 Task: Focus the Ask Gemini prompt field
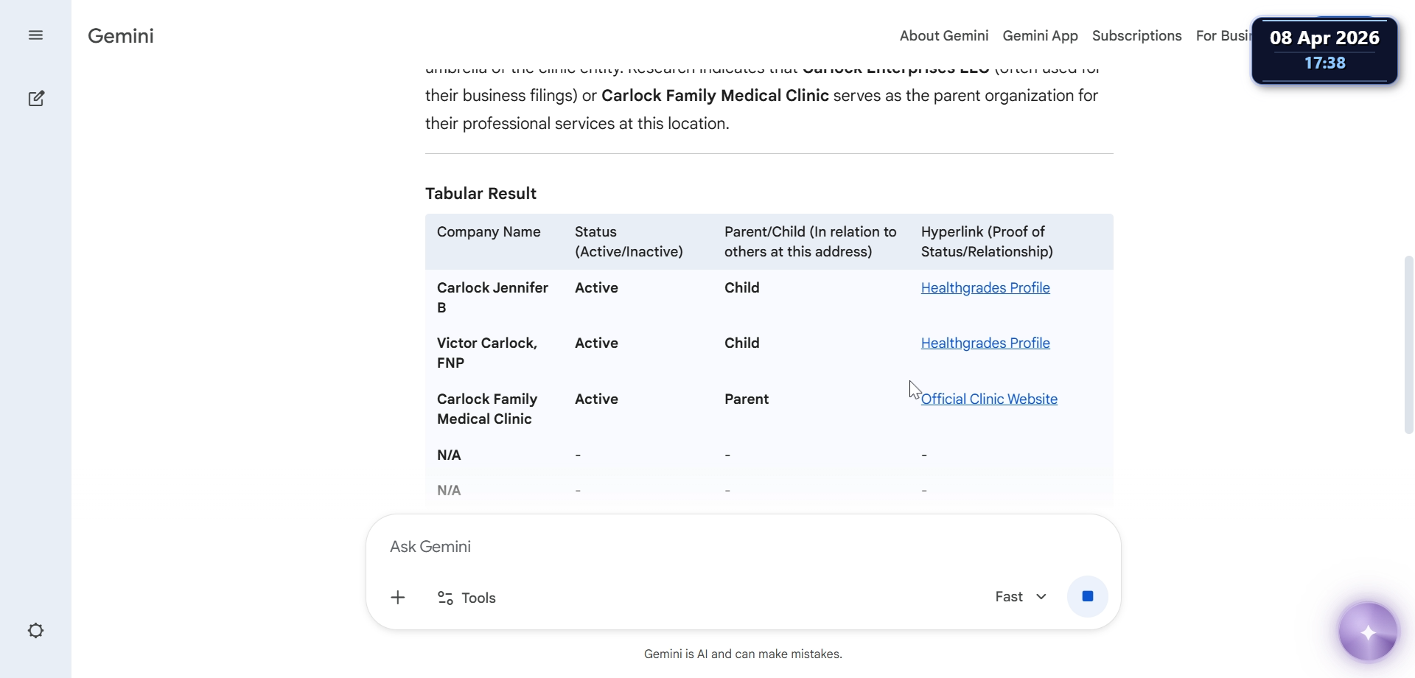pyautogui.click(x=663, y=547)
